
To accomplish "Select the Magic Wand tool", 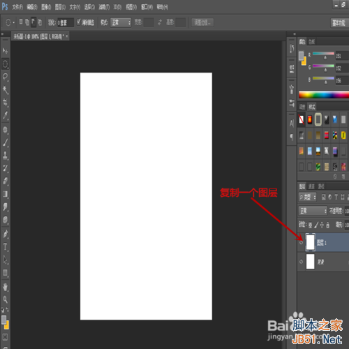I will [x=5, y=89].
